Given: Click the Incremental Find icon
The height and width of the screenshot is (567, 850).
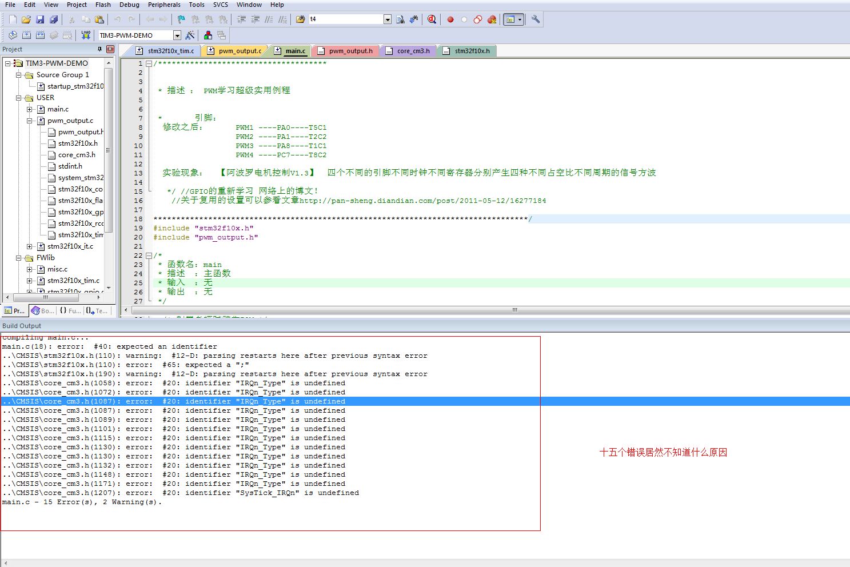Looking at the screenshot, I should tap(414, 19).
